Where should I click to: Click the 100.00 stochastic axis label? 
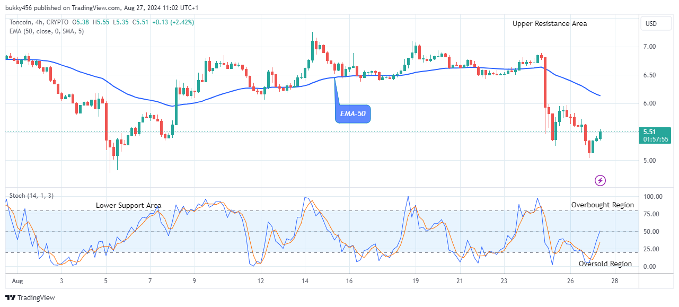(x=652, y=196)
